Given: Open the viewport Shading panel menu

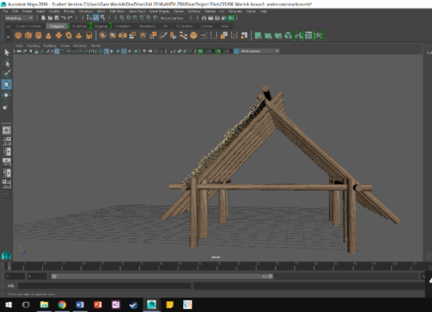Looking at the screenshot, I should coord(34,45).
